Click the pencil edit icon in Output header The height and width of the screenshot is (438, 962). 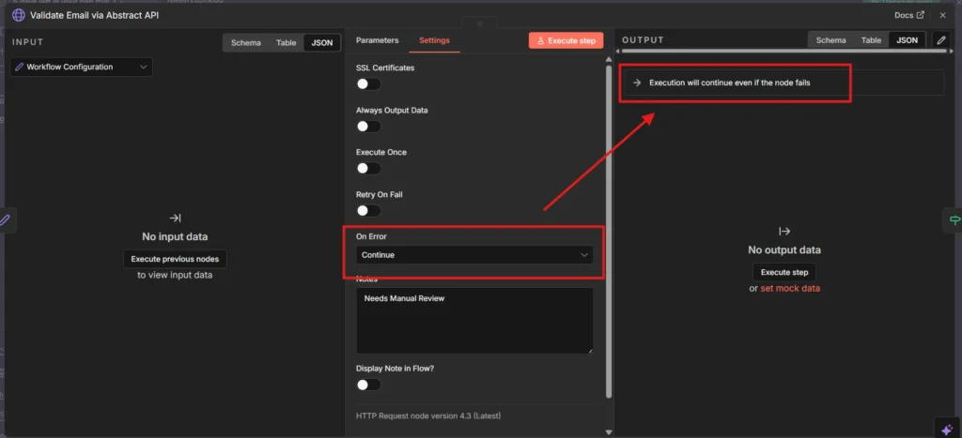(x=941, y=40)
